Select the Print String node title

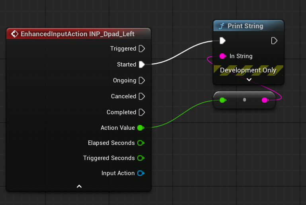[245, 26]
